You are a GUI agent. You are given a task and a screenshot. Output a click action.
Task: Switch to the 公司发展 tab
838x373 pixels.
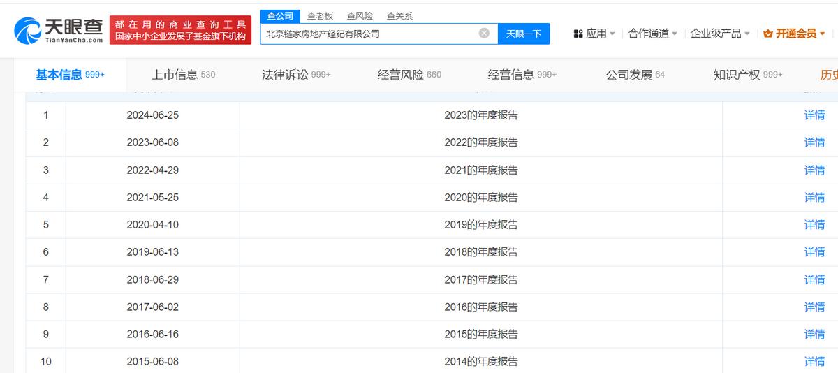(x=635, y=75)
